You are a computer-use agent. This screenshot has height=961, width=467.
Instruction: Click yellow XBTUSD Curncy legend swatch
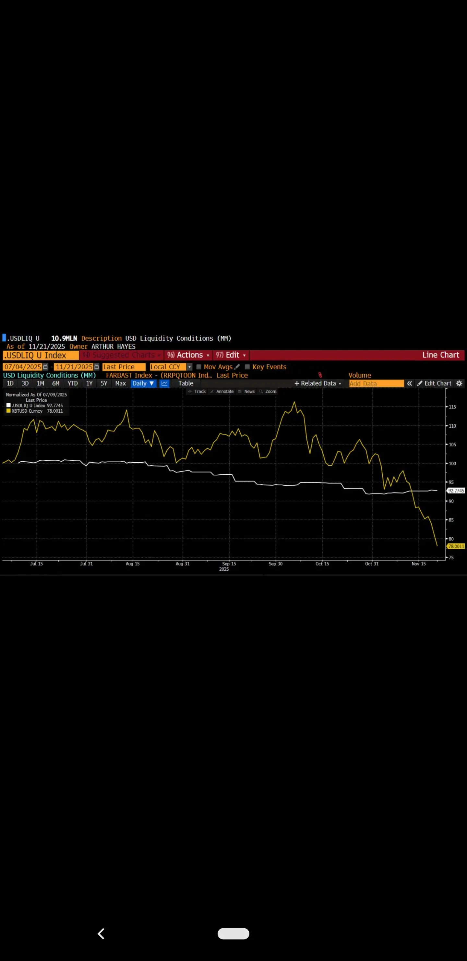(8, 411)
